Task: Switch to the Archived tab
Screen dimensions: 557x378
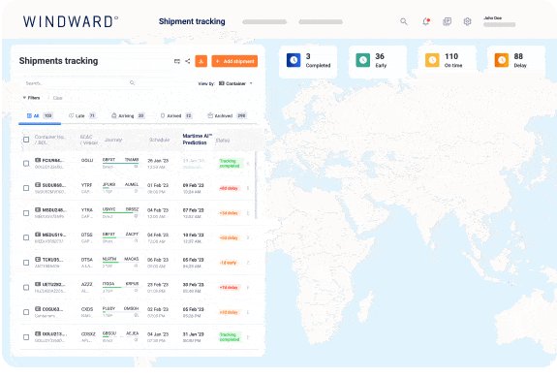Action: click(227, 115)
